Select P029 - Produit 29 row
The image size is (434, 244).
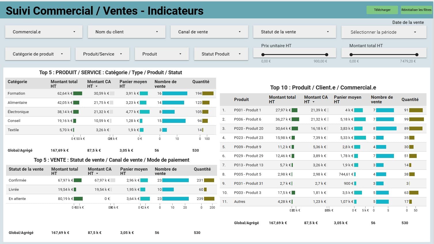[323, 156]
